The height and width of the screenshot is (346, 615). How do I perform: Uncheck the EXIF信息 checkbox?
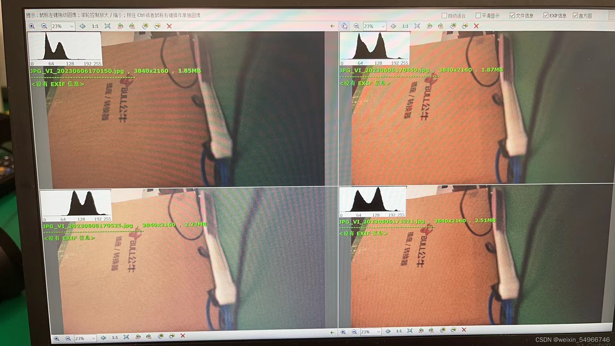(546, 16)
